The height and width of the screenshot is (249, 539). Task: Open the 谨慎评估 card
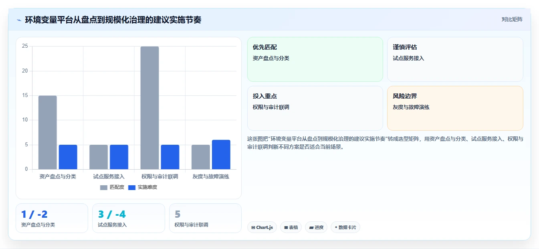pos(455,59)
